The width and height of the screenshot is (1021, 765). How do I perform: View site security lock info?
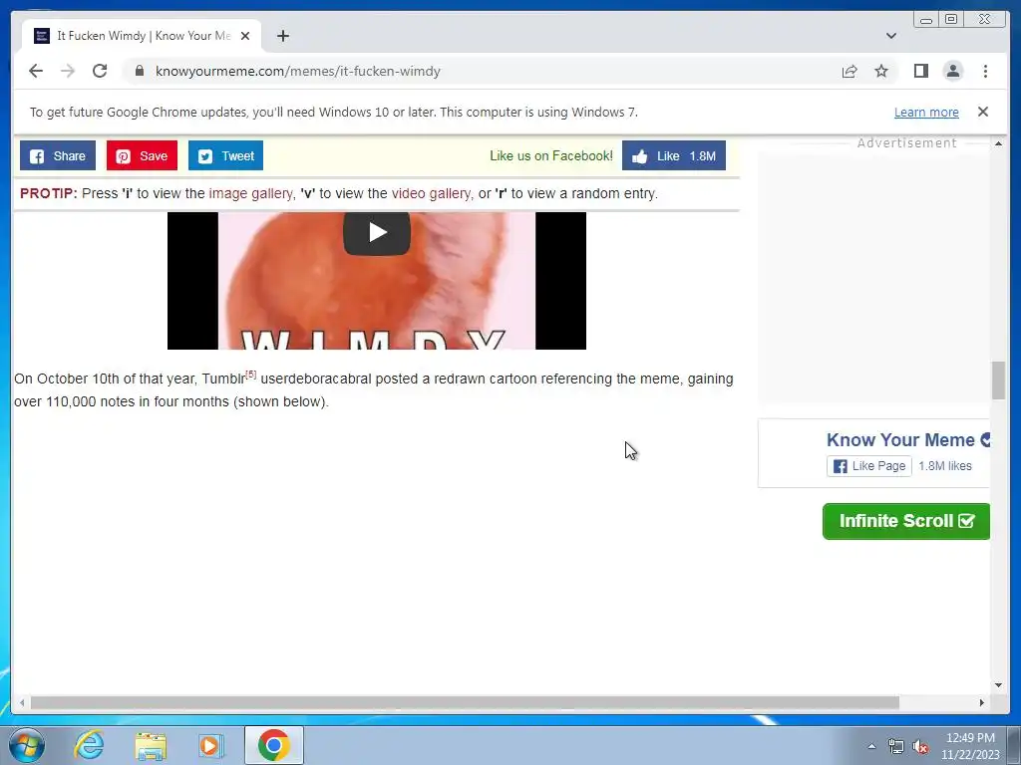click(x=140, y=71)
